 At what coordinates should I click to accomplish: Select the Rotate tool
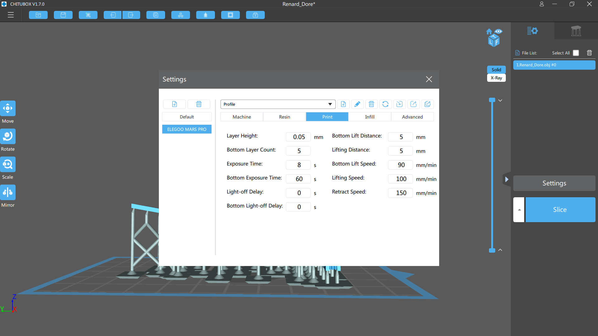[x=8, y=137]
